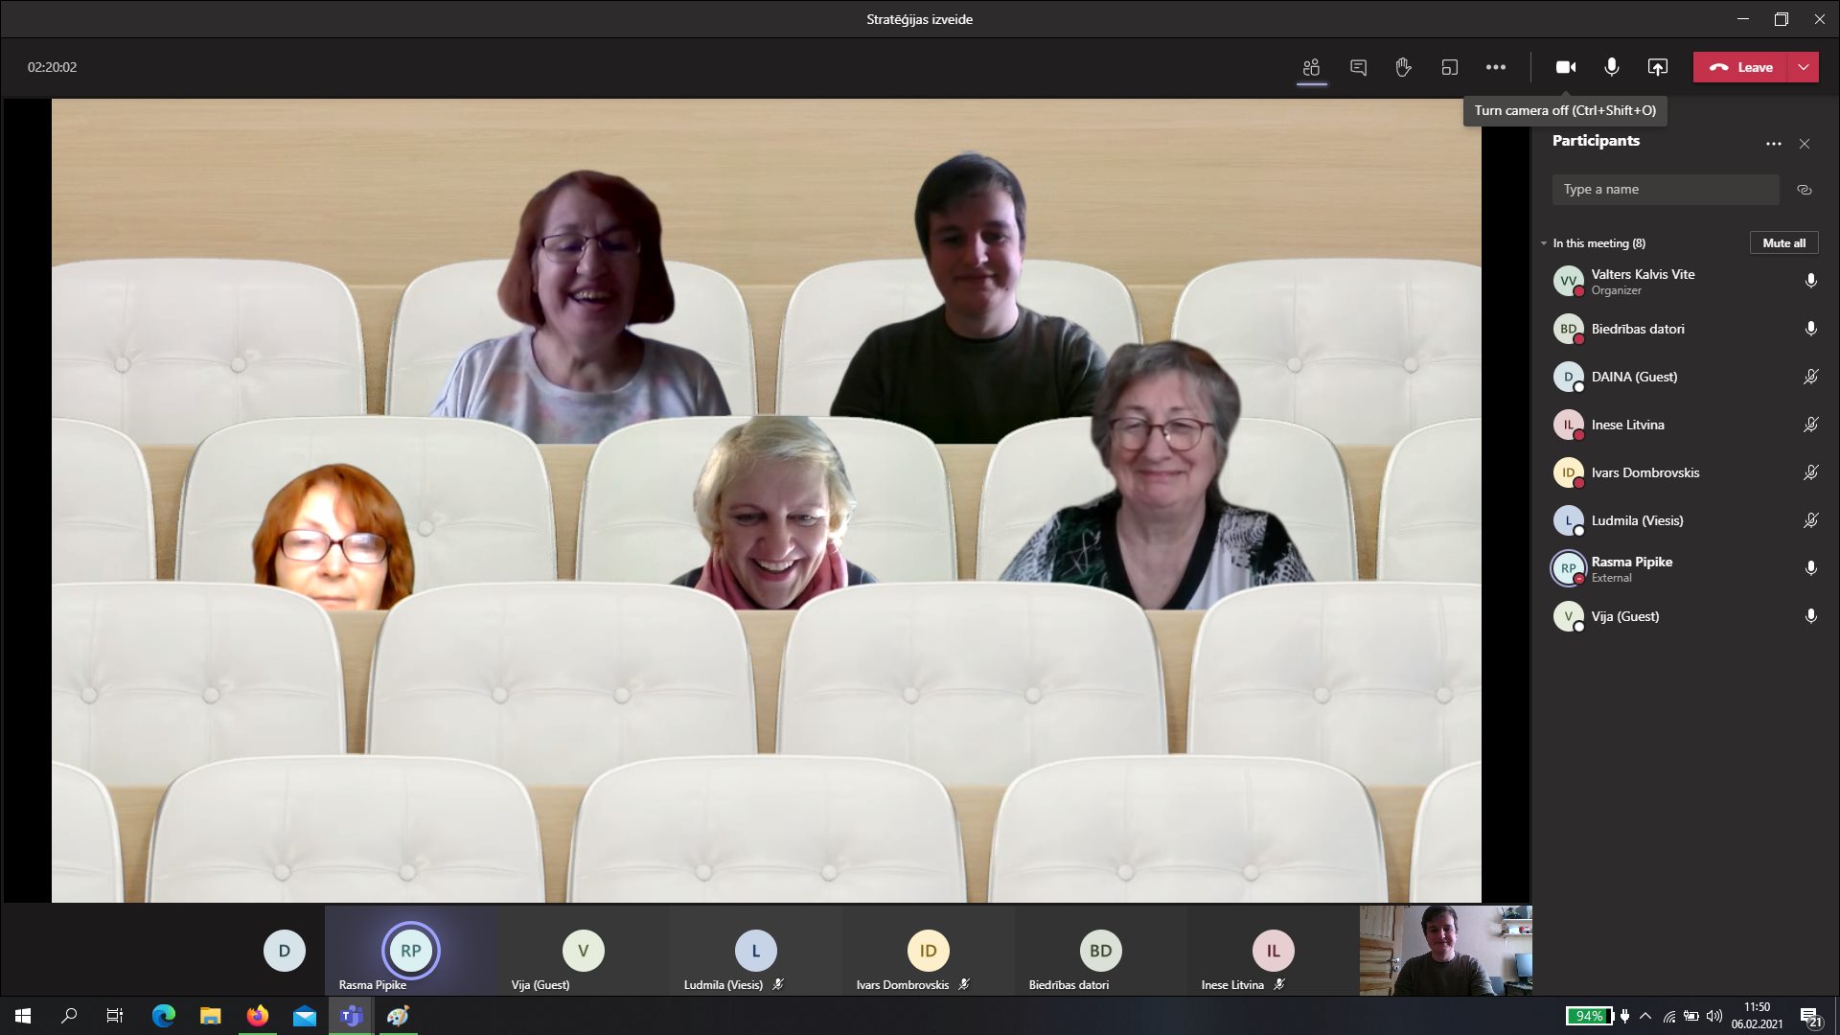This screenshot has height=1035, width=1840.
Task: Click the Mute all button
Action: (x=1783, y=243)
